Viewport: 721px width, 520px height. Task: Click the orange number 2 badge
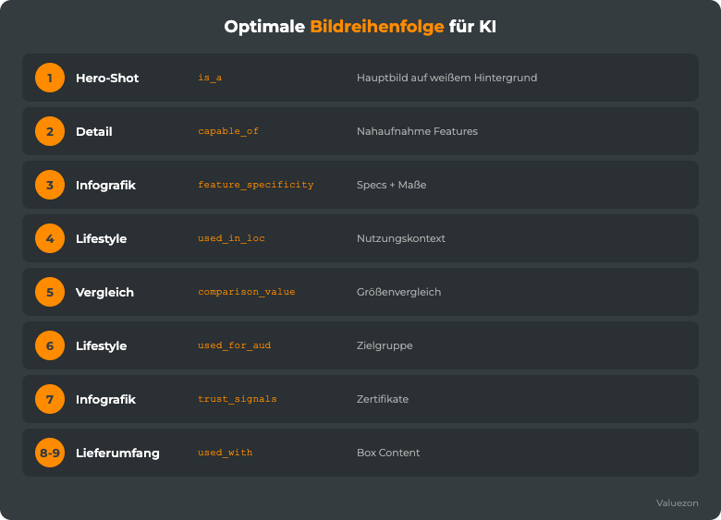coord(50,131)
